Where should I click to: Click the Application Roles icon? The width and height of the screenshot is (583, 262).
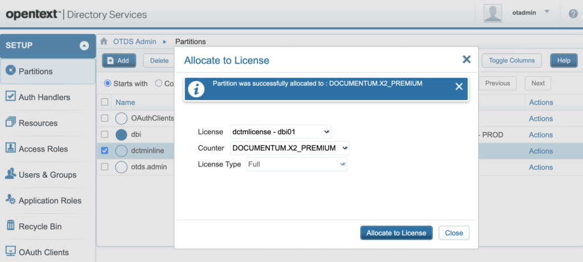pyautogui.click(x=10, y=200)
